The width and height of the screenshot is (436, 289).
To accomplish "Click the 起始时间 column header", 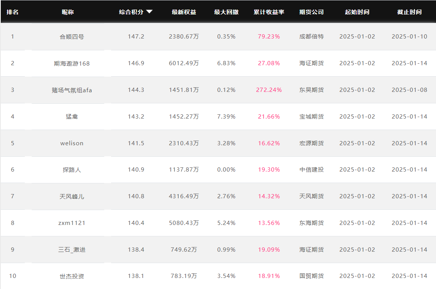I will (x=357, y=12).
